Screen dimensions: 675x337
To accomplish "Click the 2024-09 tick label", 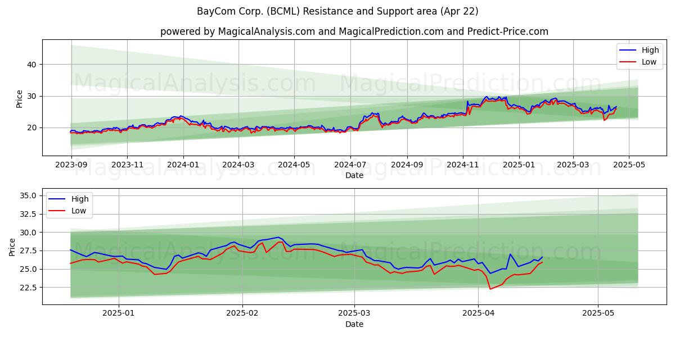I will click(x=407, y=165).
